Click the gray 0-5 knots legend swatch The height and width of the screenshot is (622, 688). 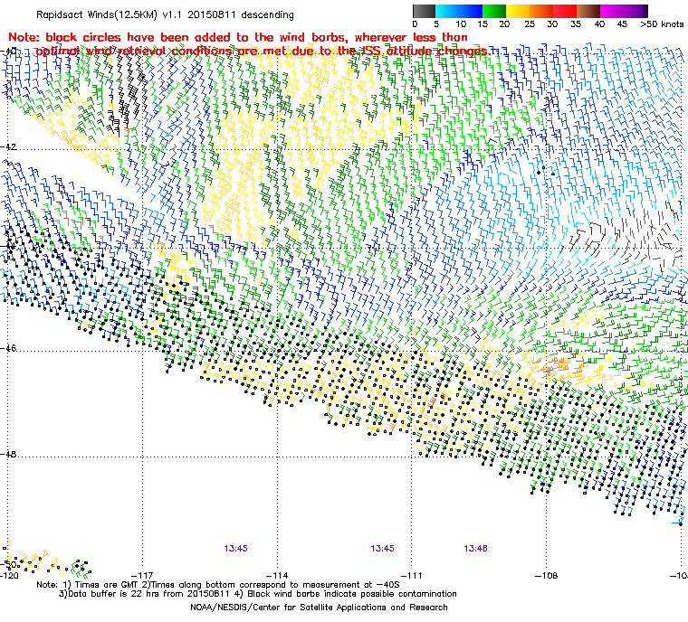pyautogui.click(x=425, y=11)
